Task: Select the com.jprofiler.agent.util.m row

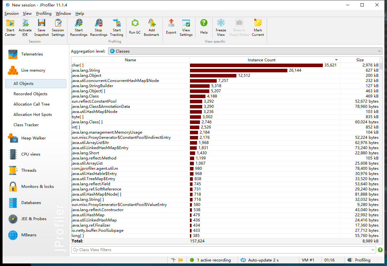Action: (x=225, y=169)
